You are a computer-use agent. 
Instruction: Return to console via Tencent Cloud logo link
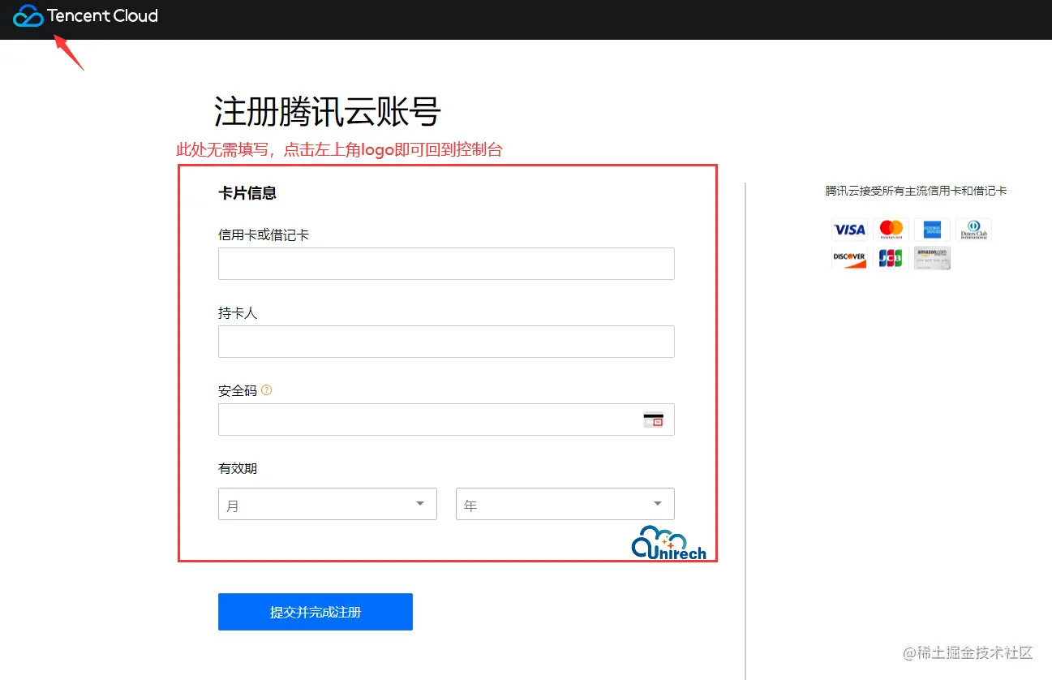[x=85, y=15]
